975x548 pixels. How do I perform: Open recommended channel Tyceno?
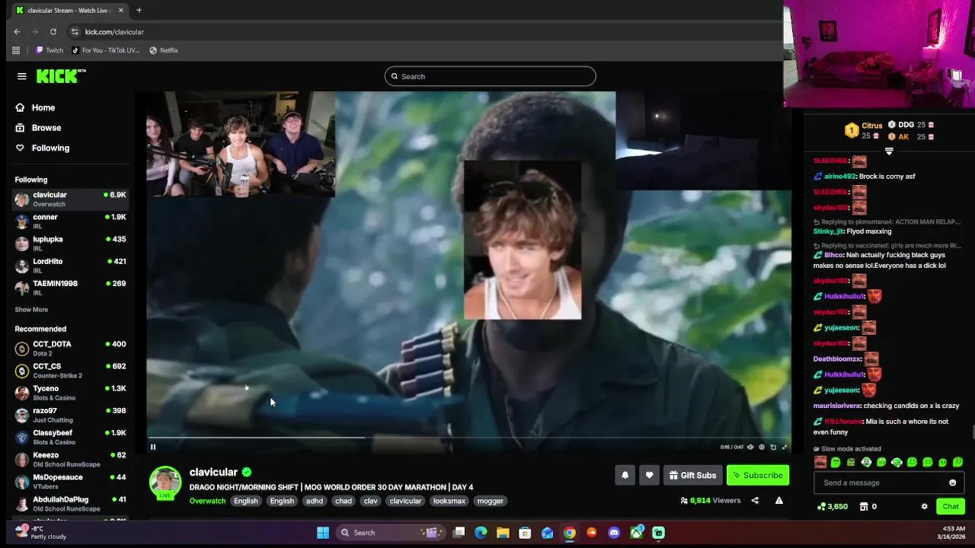70,393
